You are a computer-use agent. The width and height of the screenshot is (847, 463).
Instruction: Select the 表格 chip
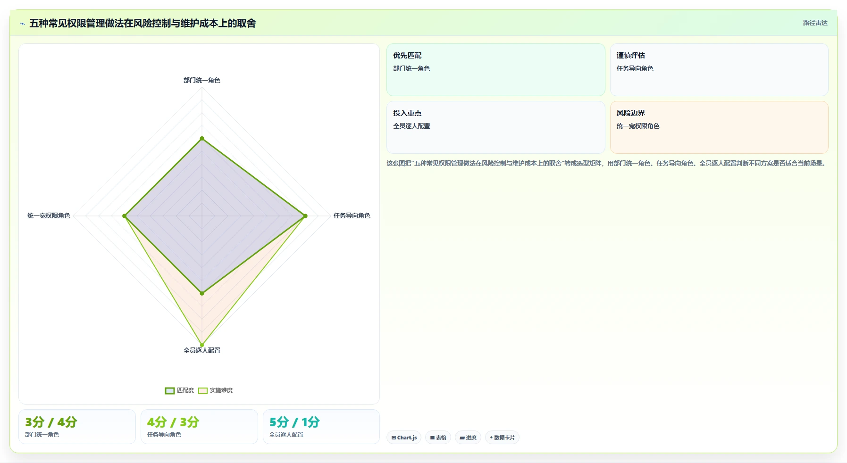(x=438, y=438)
